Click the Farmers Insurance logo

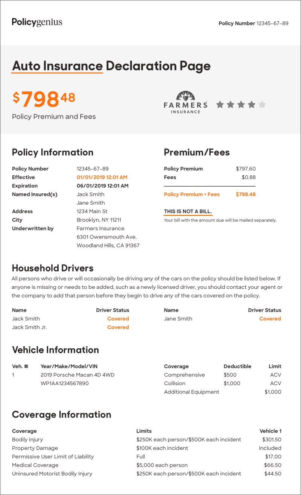point(185,102)
